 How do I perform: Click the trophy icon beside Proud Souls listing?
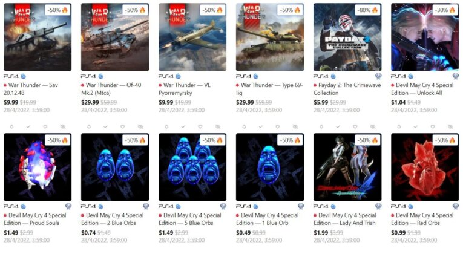click(68, 206)
